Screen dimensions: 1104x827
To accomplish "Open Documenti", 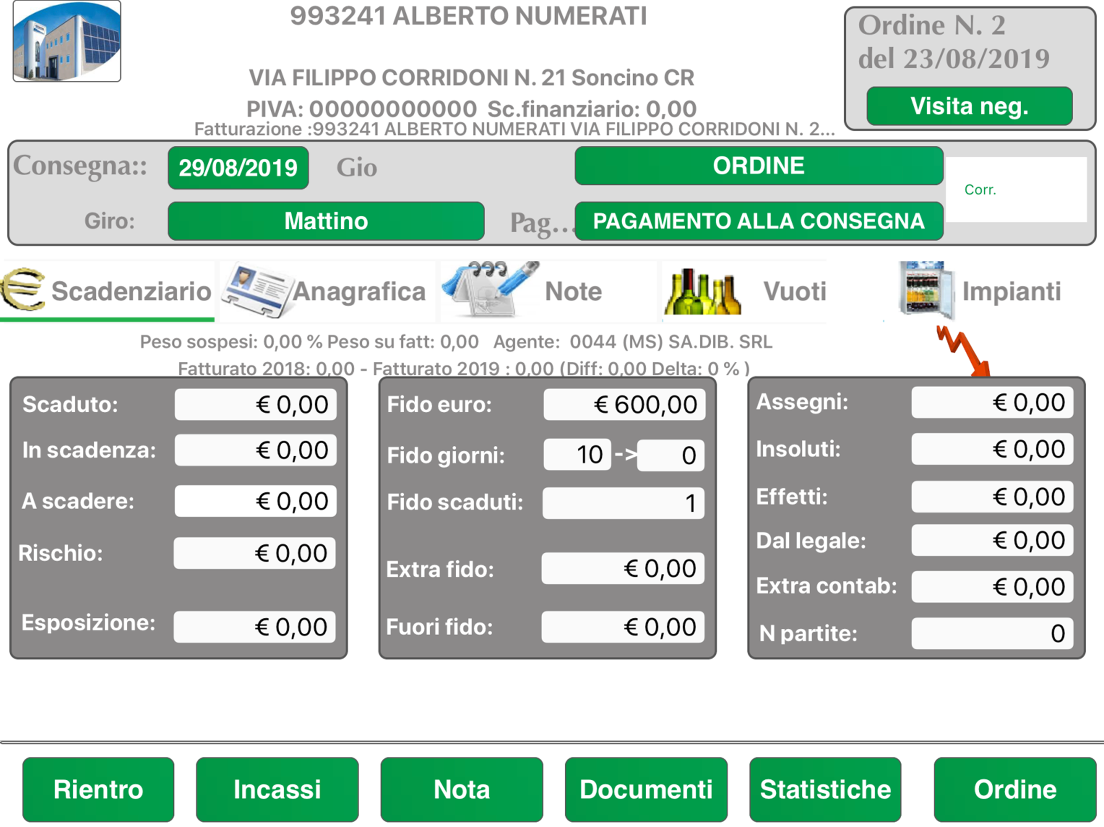I will point(646,789).
